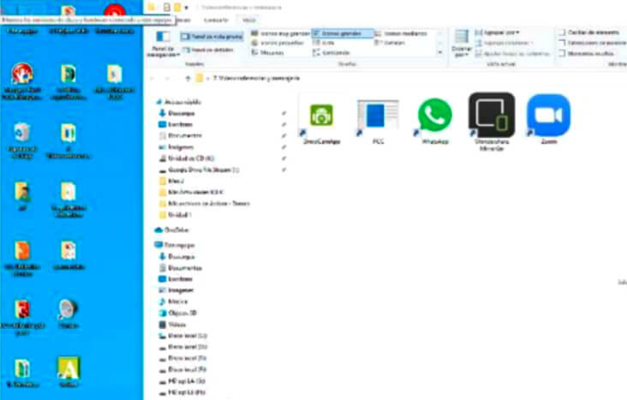Select the Recycle Bin icon on the desktop
The height and width of the screenshot is (400, 627).
(22, 140)
